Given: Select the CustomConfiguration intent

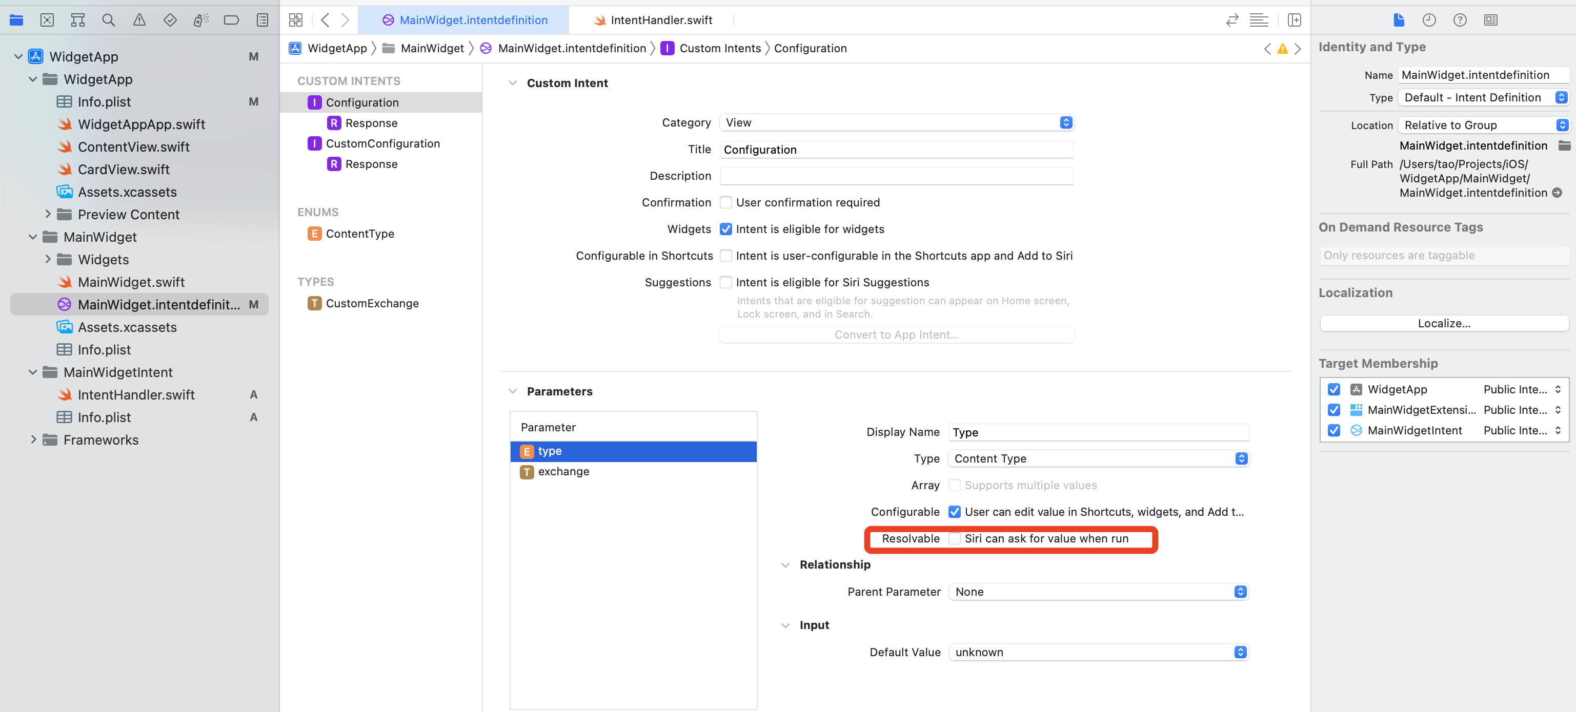Looking at the screenshot, I should [382, 143].
